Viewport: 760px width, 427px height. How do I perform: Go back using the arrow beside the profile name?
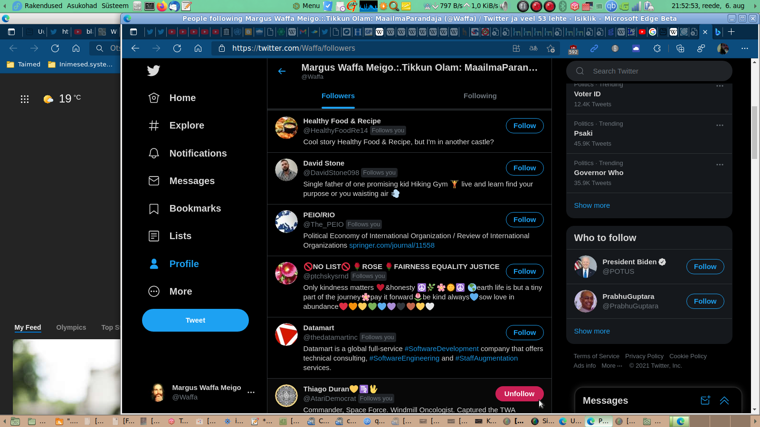pyautogui.click(x=282, y=71)
